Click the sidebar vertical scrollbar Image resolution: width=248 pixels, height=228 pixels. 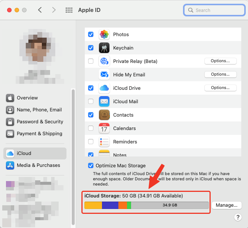73,157
